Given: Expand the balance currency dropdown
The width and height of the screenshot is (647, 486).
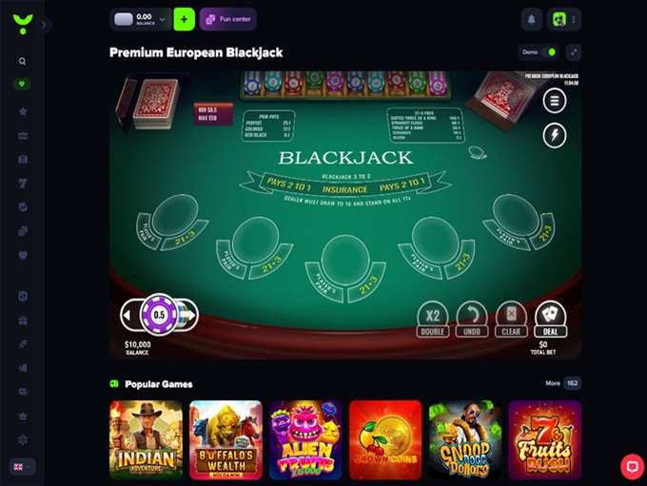Looking at the screenshot, I should [x=162, y=19].
